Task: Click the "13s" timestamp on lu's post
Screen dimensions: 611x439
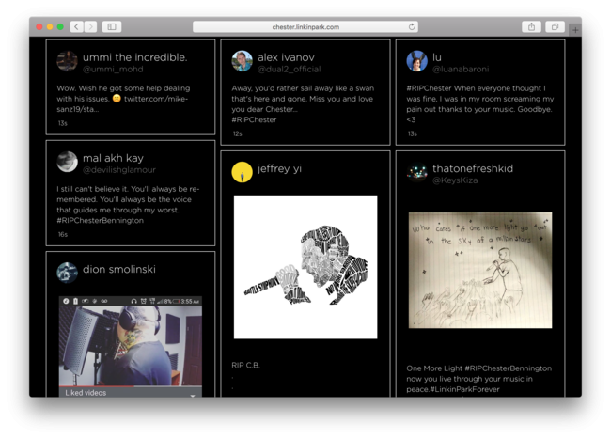Action: 413,134
